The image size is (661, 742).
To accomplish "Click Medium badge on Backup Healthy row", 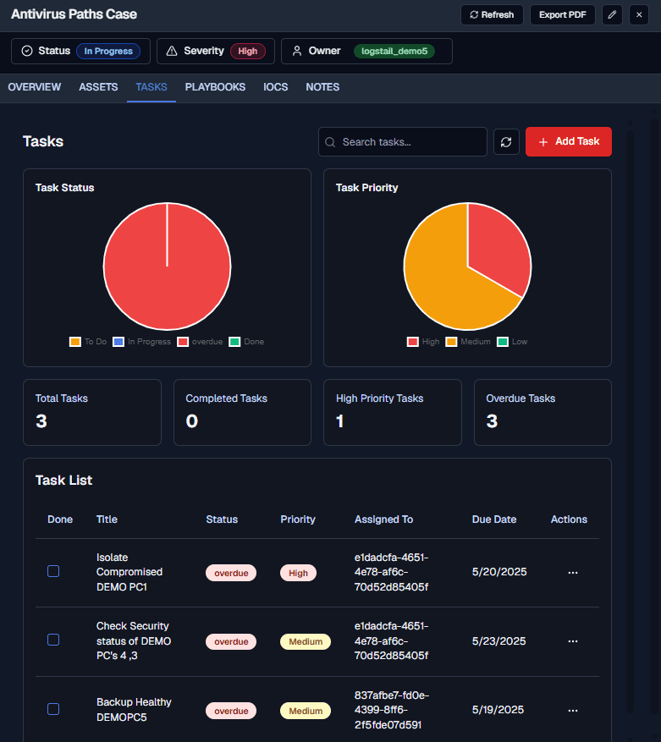I will coord(306,711).
